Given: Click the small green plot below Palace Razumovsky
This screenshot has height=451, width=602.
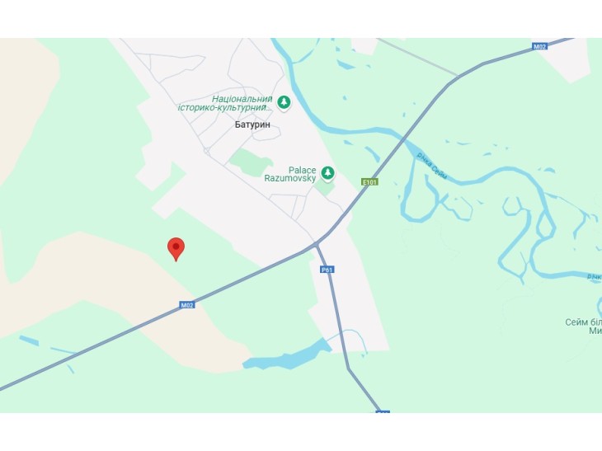Looking at the screenshot, I should pyautogui.click(x=325, y=187).
